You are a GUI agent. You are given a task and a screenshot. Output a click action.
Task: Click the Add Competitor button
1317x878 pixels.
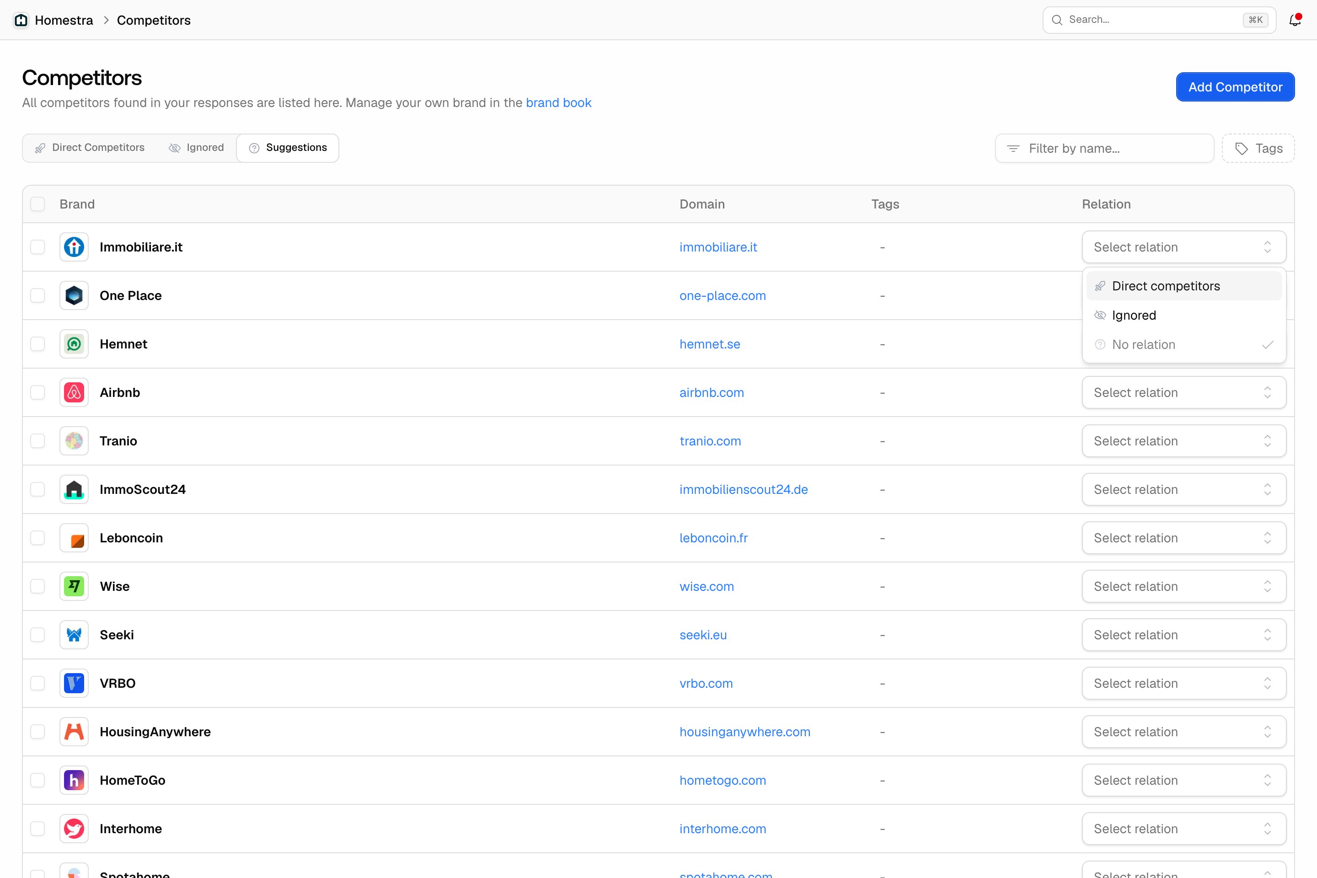pyautogui.click(x=1235, y=87)
